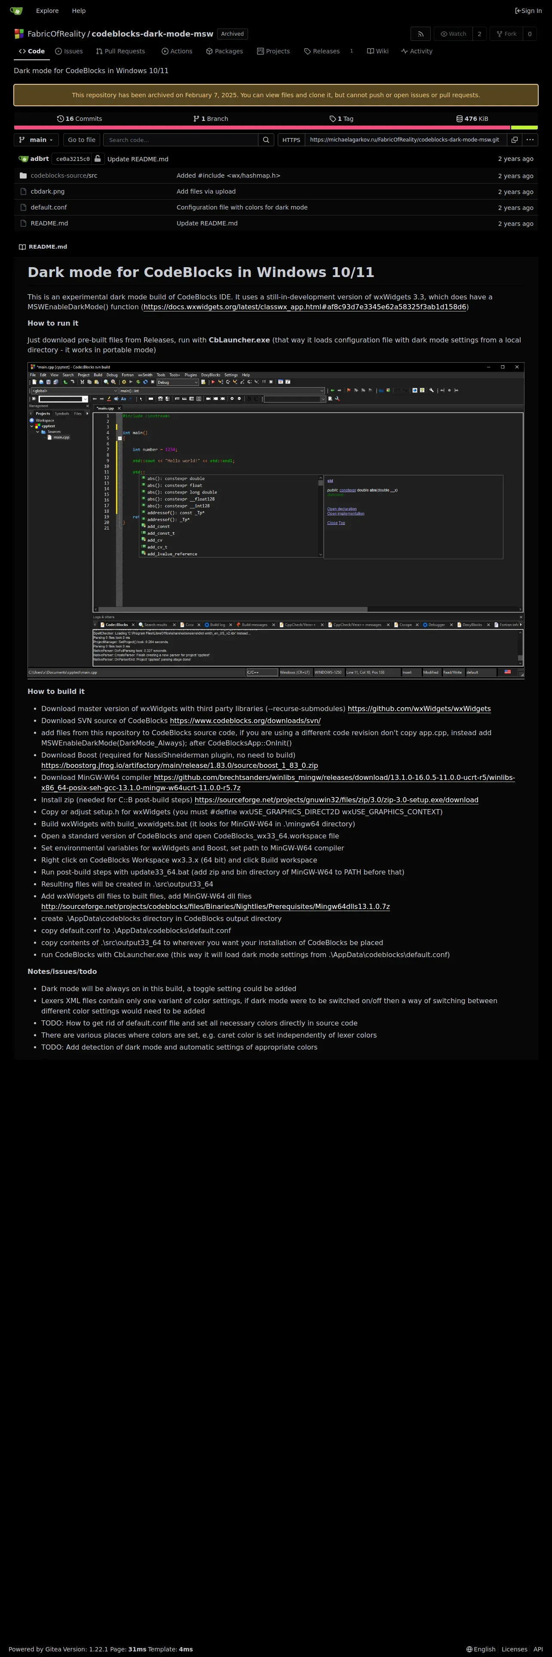Open the codeblocks-dark-mode-msw repository link

[x=152, y=34]
